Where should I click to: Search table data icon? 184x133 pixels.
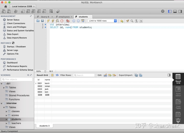[51, 12]
